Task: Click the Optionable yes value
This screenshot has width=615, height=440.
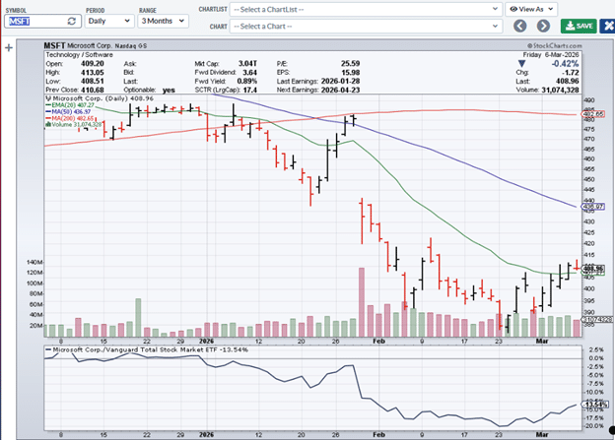Action: pos(169,91)
